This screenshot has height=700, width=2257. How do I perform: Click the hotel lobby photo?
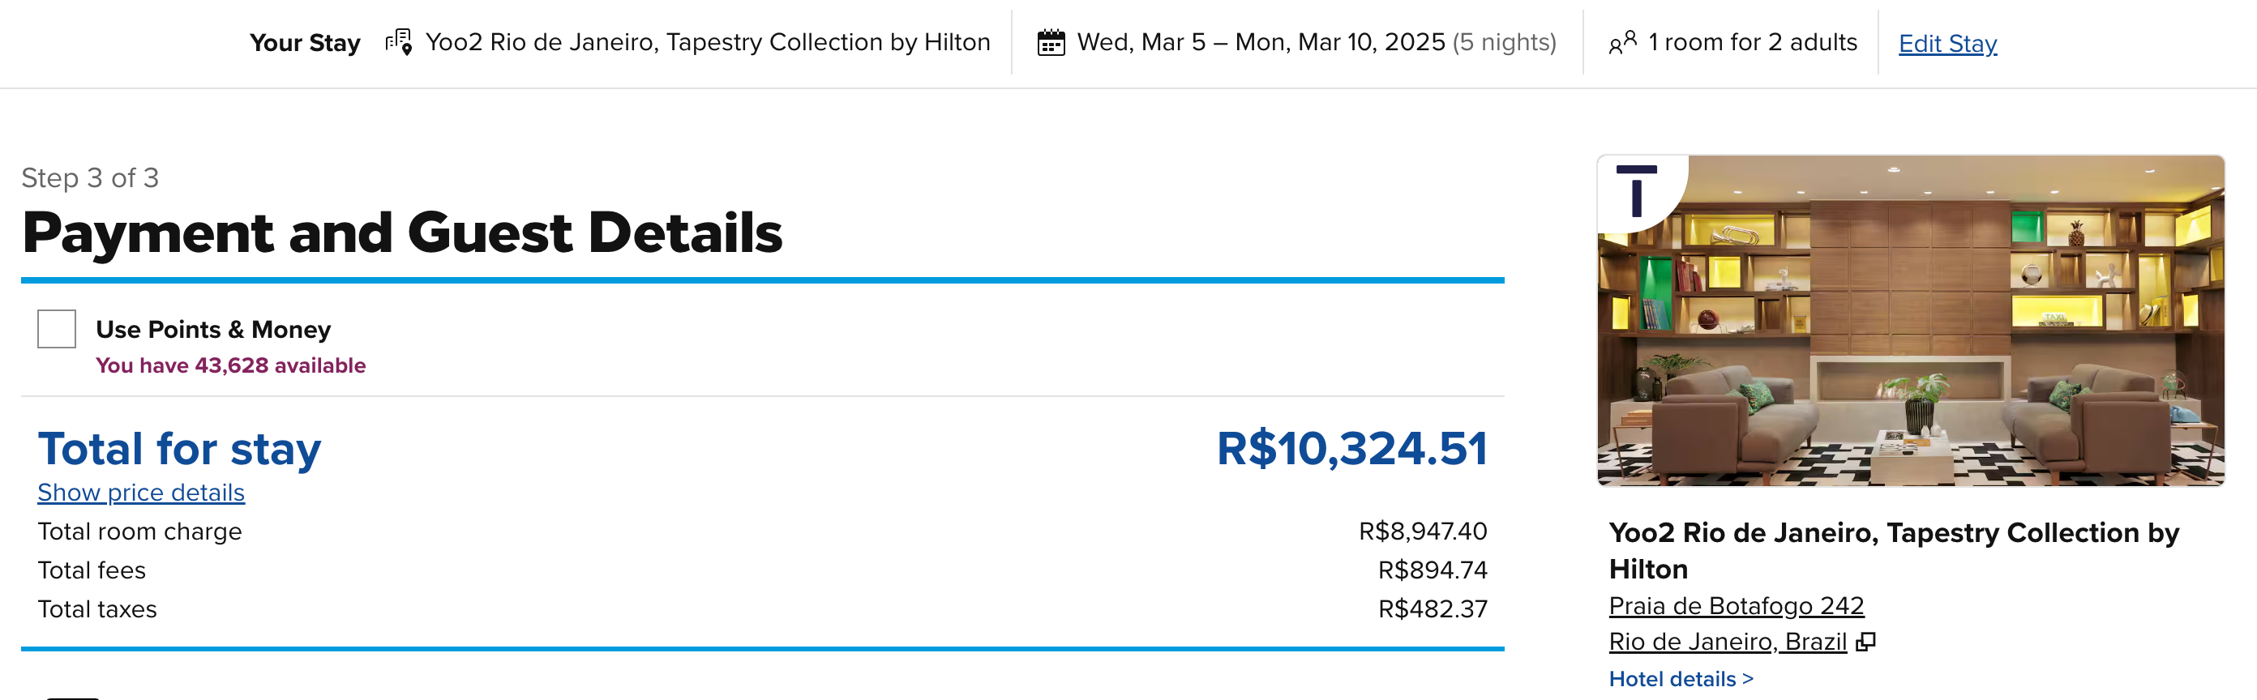[1910, 321]
